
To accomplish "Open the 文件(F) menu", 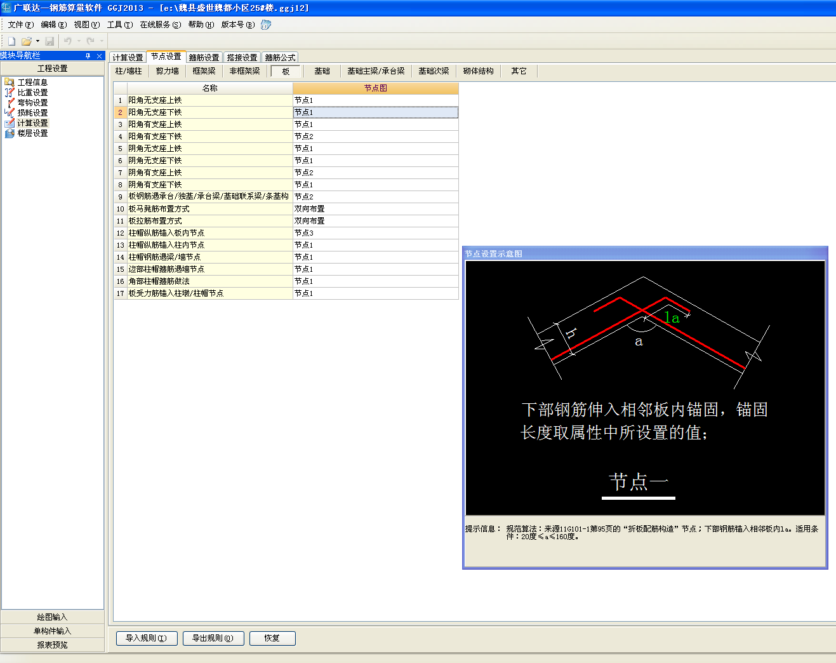I will click(21, 25).
